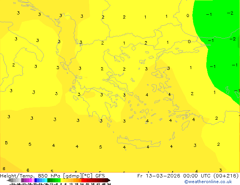Viewport: 240px width, 185px height.
Task: Click the '[gdmp]' unit label in title
Action: pyautogui.click(x=73, y=176)
